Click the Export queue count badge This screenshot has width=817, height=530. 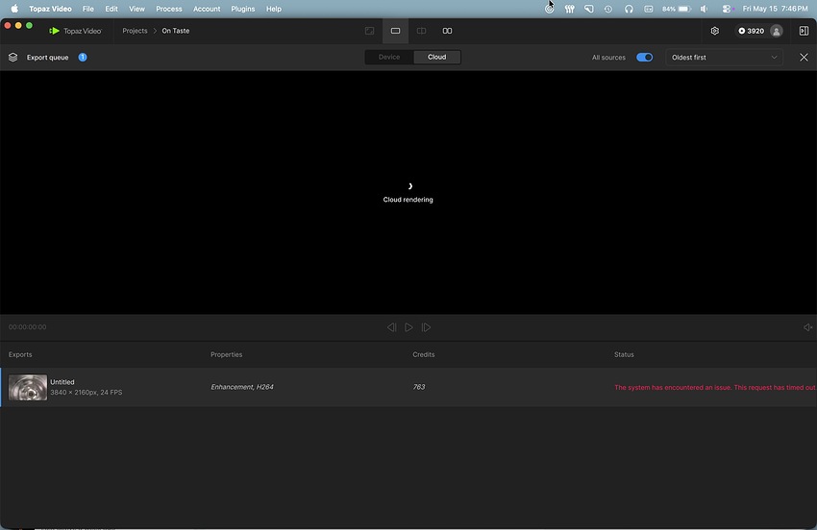(x=83, y=58)
